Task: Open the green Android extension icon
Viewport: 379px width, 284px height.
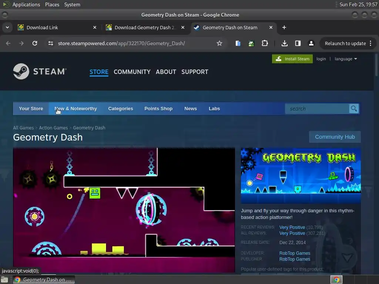Action: coord(251,43)
